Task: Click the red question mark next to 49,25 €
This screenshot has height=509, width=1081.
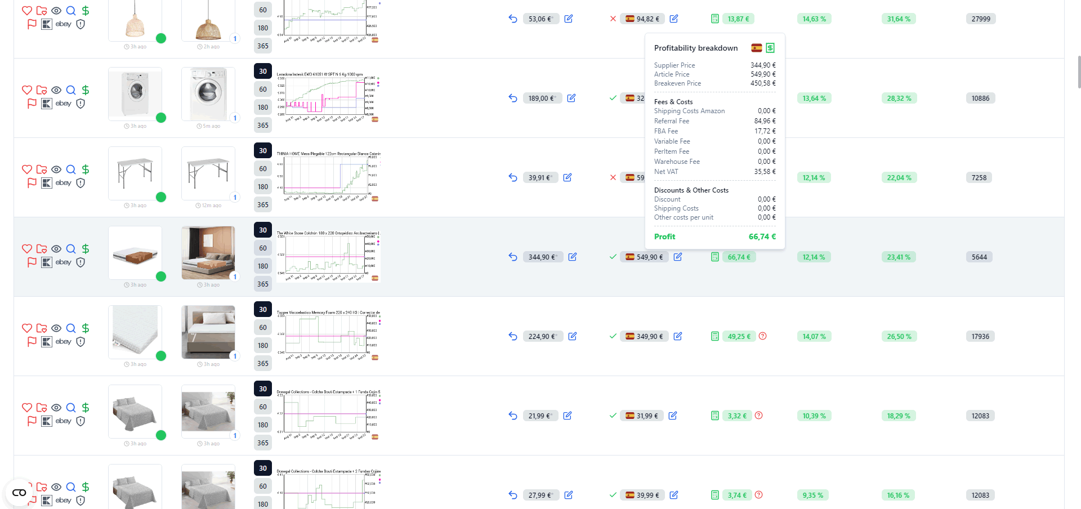Action: [x=763, y=336]
